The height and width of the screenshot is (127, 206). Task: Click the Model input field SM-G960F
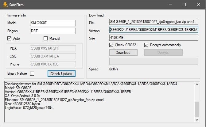coord(53,23)
